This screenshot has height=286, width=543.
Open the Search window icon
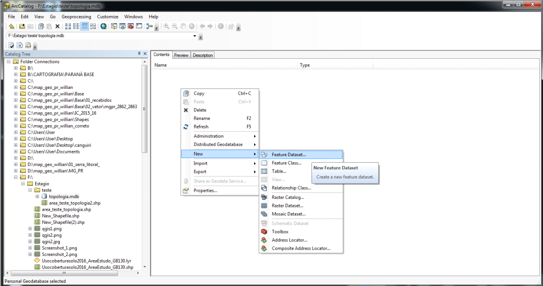[122, 26]
